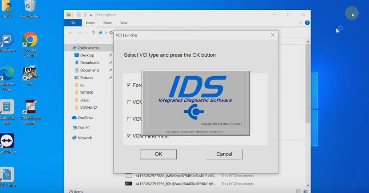The image size is (369, 193).
Task: Click the file list scrollbar thumb
Action: coord(308,84)
